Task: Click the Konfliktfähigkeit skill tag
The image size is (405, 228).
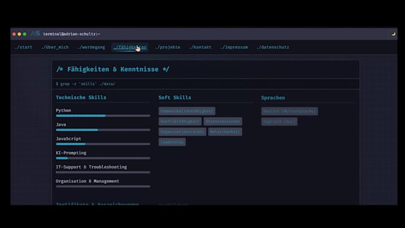Action: pyautogui.click(x=180, y=121)
